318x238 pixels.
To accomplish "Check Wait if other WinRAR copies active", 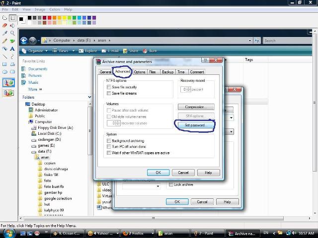I will pyautogui.click(x=109, y=153).
